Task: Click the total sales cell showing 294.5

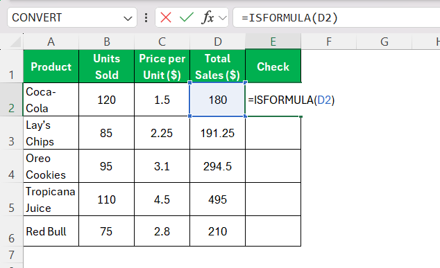Action: click(218, 166)
